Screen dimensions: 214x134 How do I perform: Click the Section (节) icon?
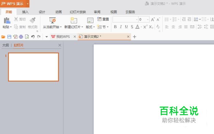point(99,27)
